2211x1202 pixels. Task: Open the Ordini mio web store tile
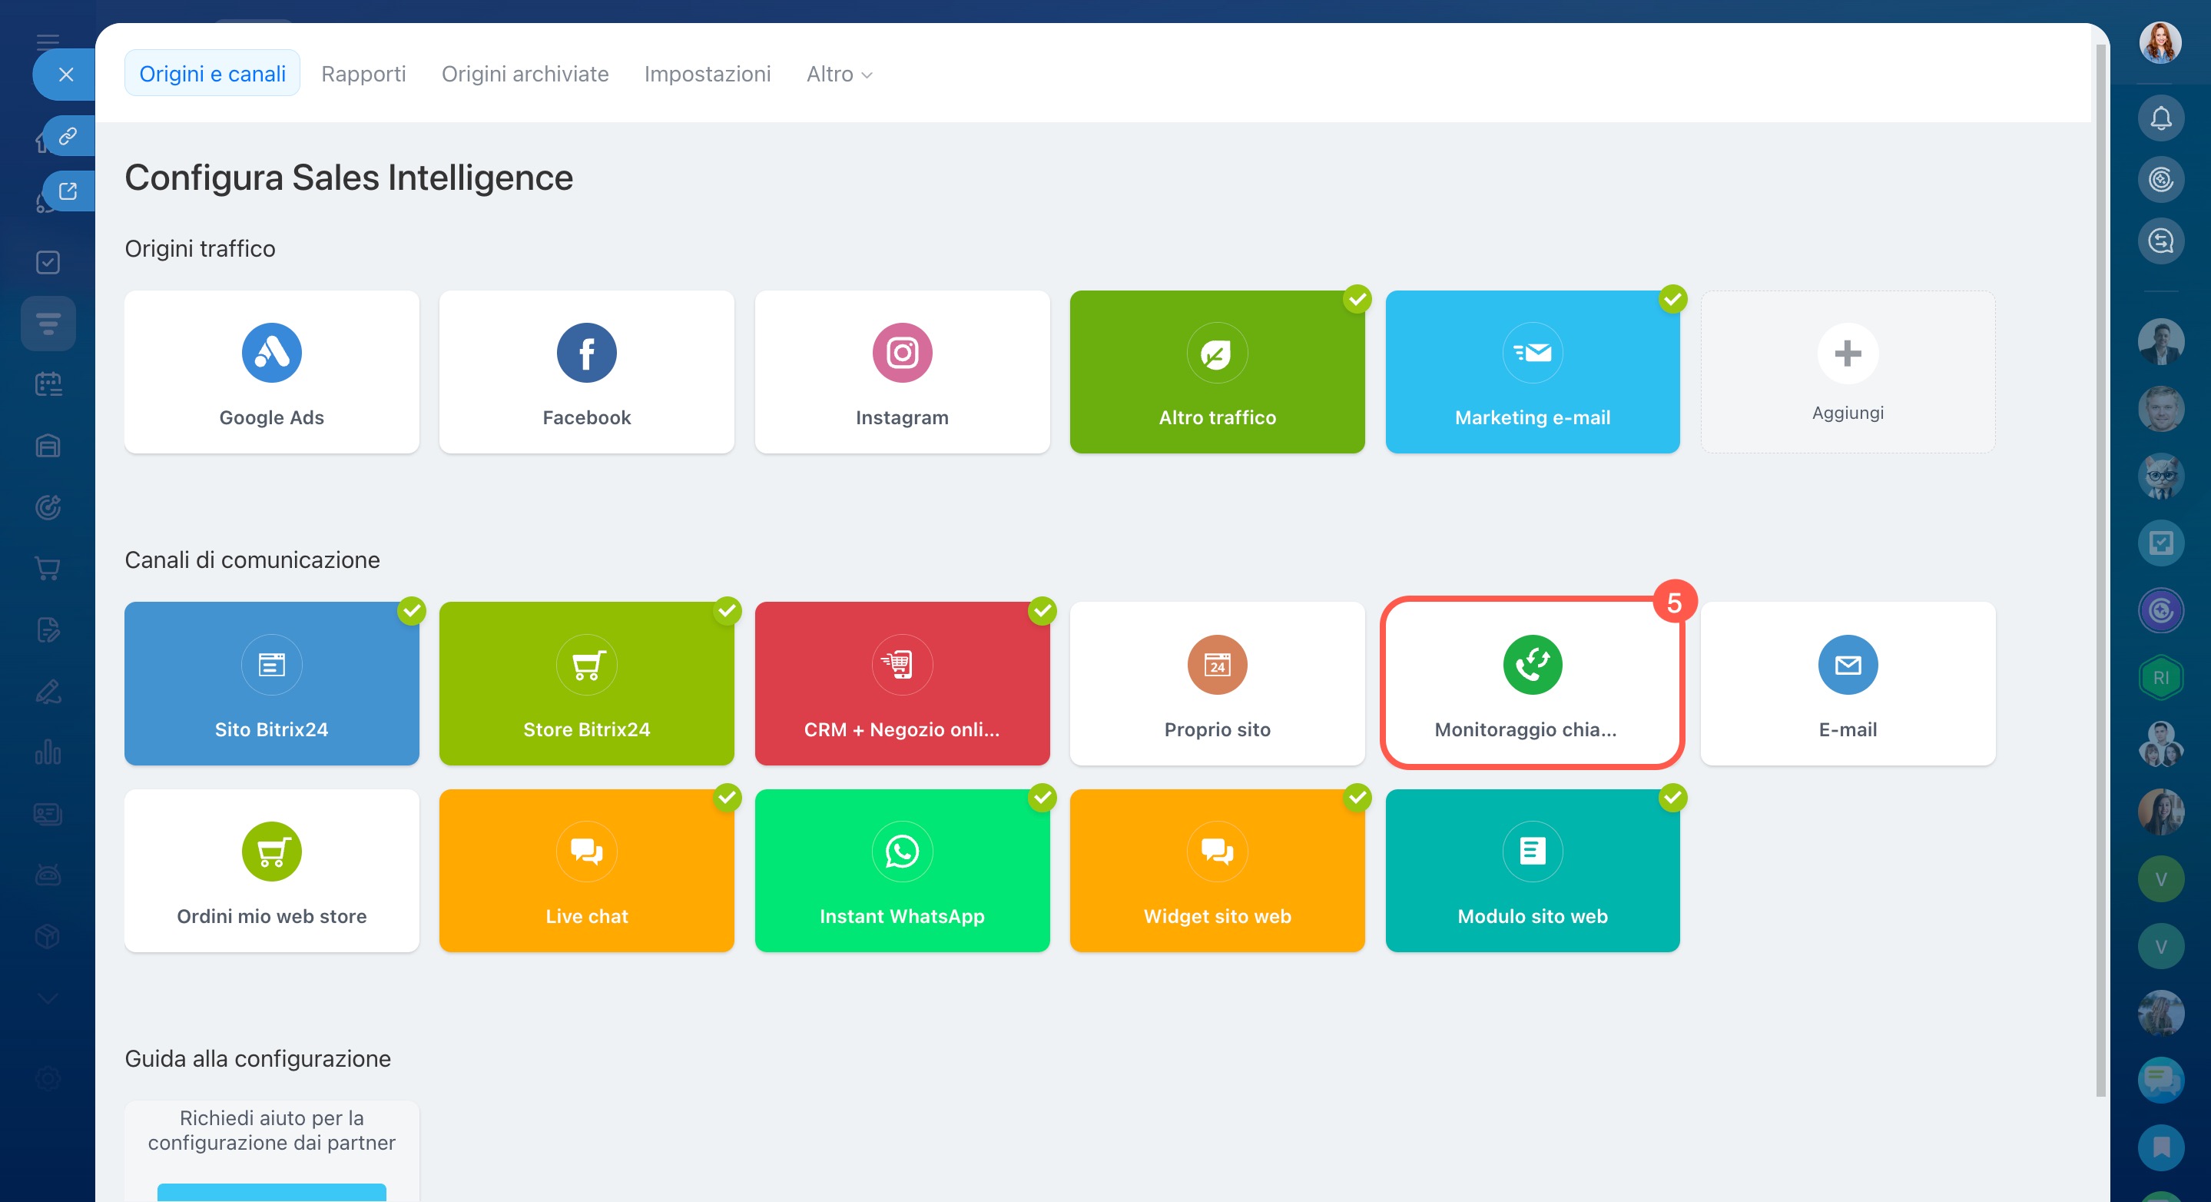pyautogui.click(x=271, y=870)
